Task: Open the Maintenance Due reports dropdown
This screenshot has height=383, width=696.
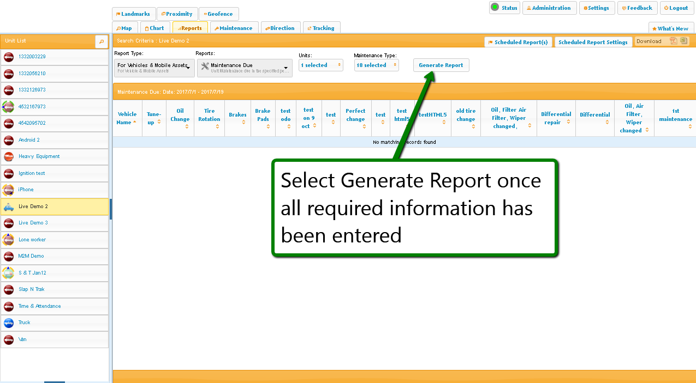Action: tap(244, 68)
